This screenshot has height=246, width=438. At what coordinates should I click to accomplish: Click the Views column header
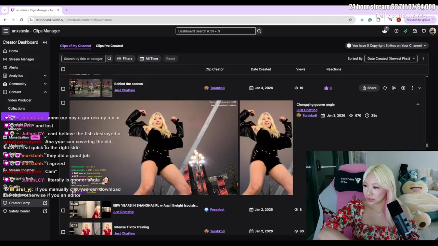[301, 69]
